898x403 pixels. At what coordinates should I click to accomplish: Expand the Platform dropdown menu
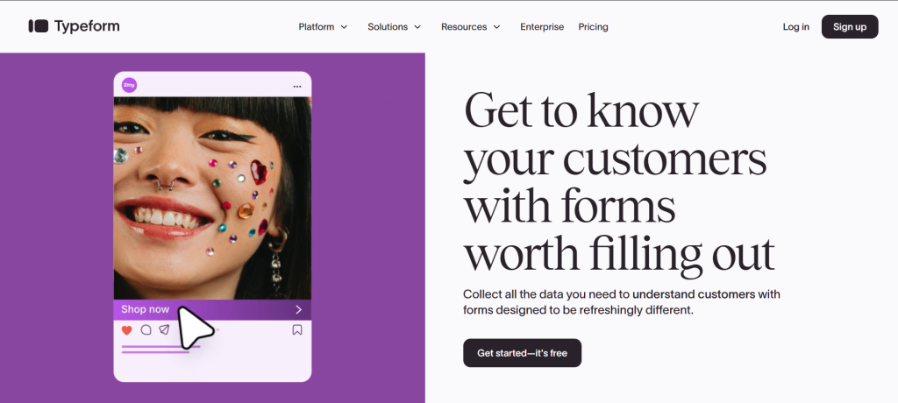[323, 27]
